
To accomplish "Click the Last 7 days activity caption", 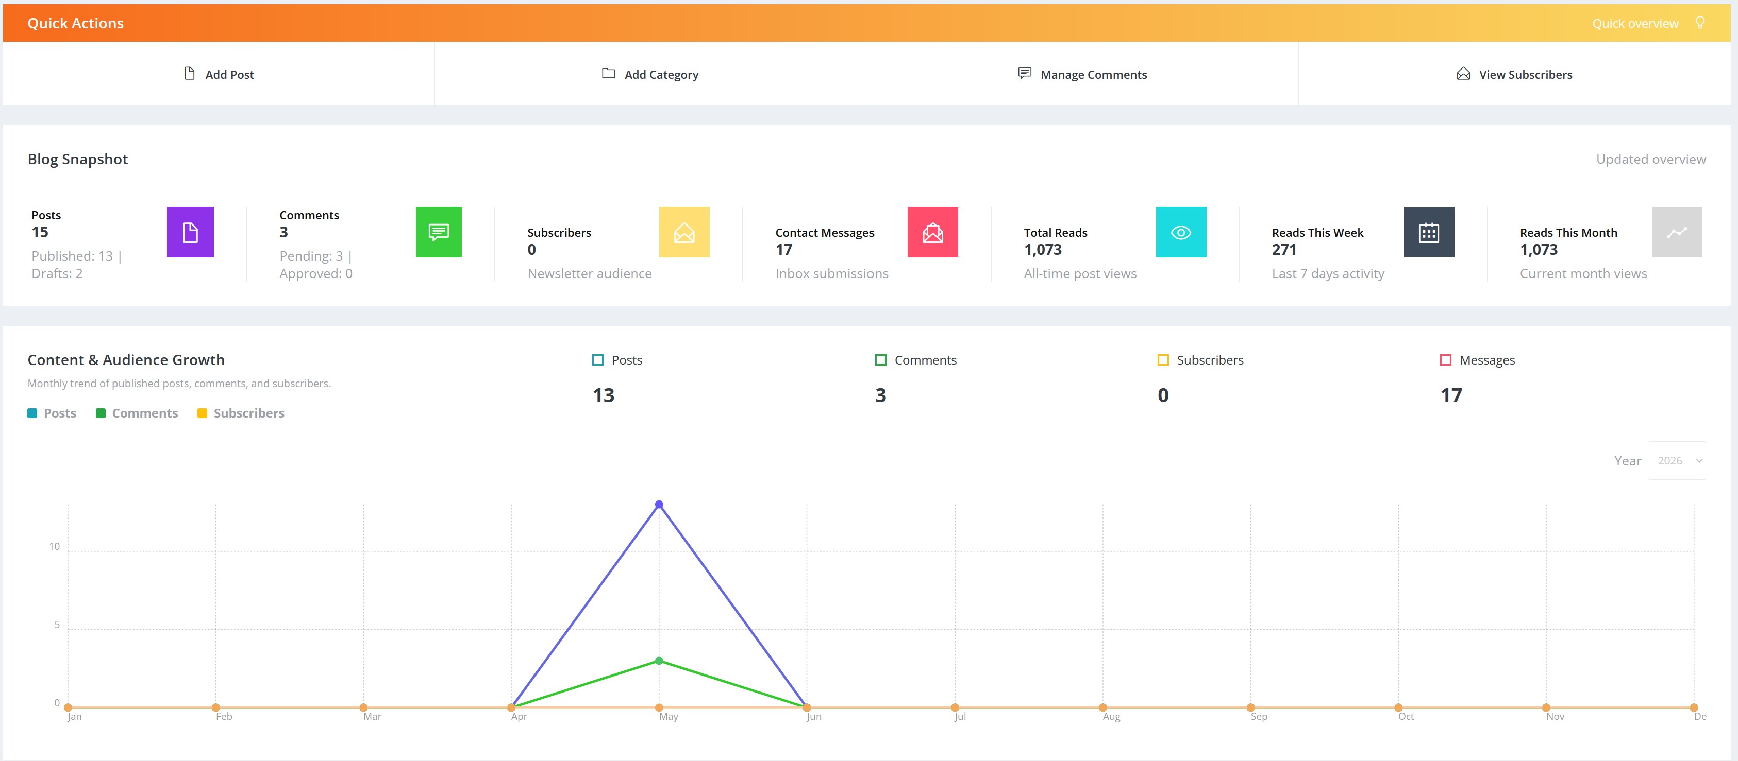I will (1328, 274).
